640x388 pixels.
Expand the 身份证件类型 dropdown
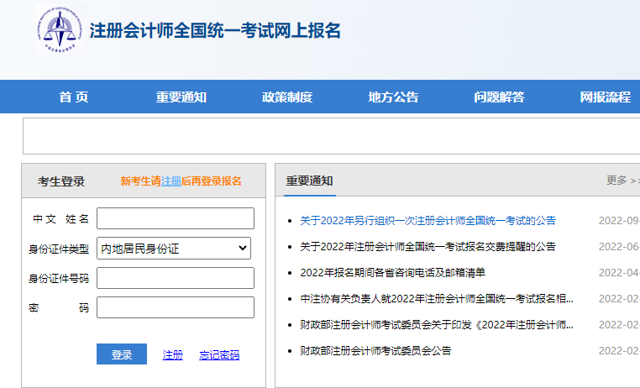pos(175,248)
